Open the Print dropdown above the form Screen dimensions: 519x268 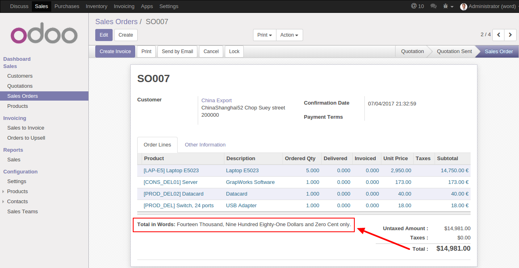point(265,35)
